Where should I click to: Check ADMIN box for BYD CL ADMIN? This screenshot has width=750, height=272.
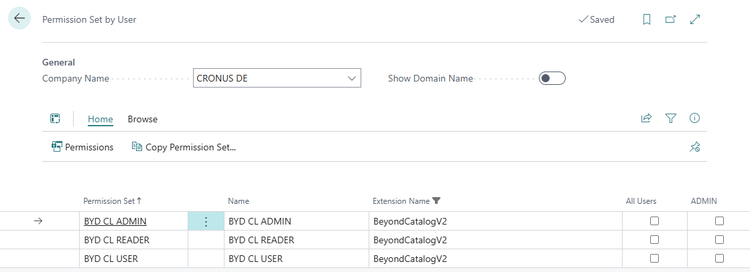[x=719, y=221]
